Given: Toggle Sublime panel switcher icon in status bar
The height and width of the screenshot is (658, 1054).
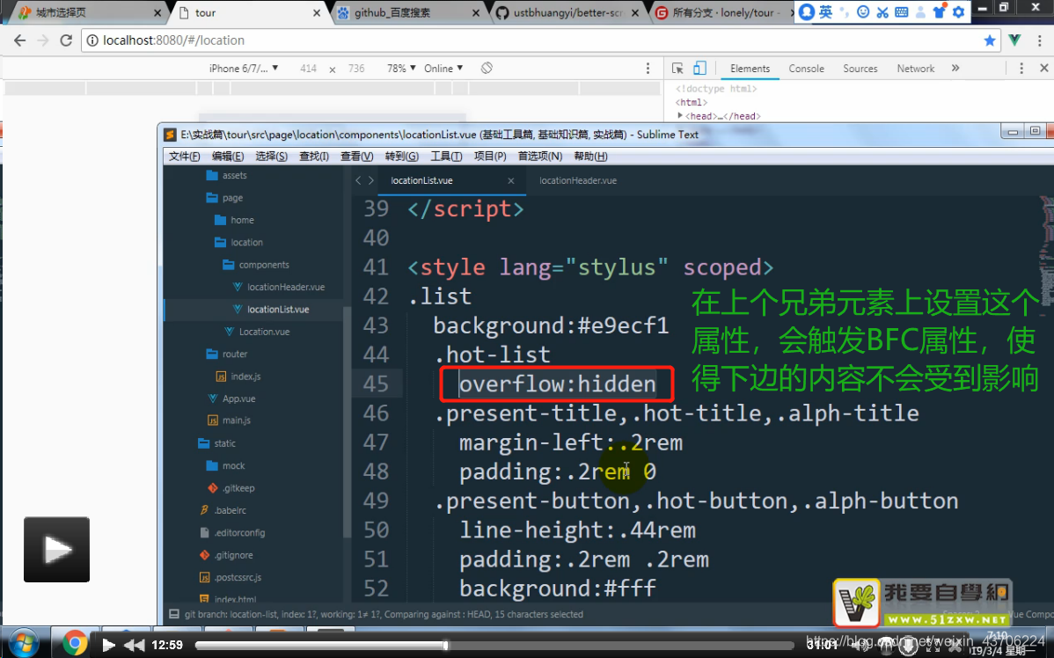Looking at the screenshot, I should (x=174, y=614).
